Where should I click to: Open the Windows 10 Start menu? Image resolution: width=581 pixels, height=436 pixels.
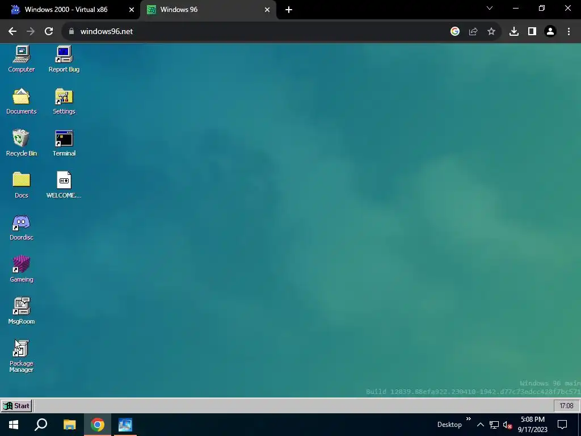tap(14, 425)
